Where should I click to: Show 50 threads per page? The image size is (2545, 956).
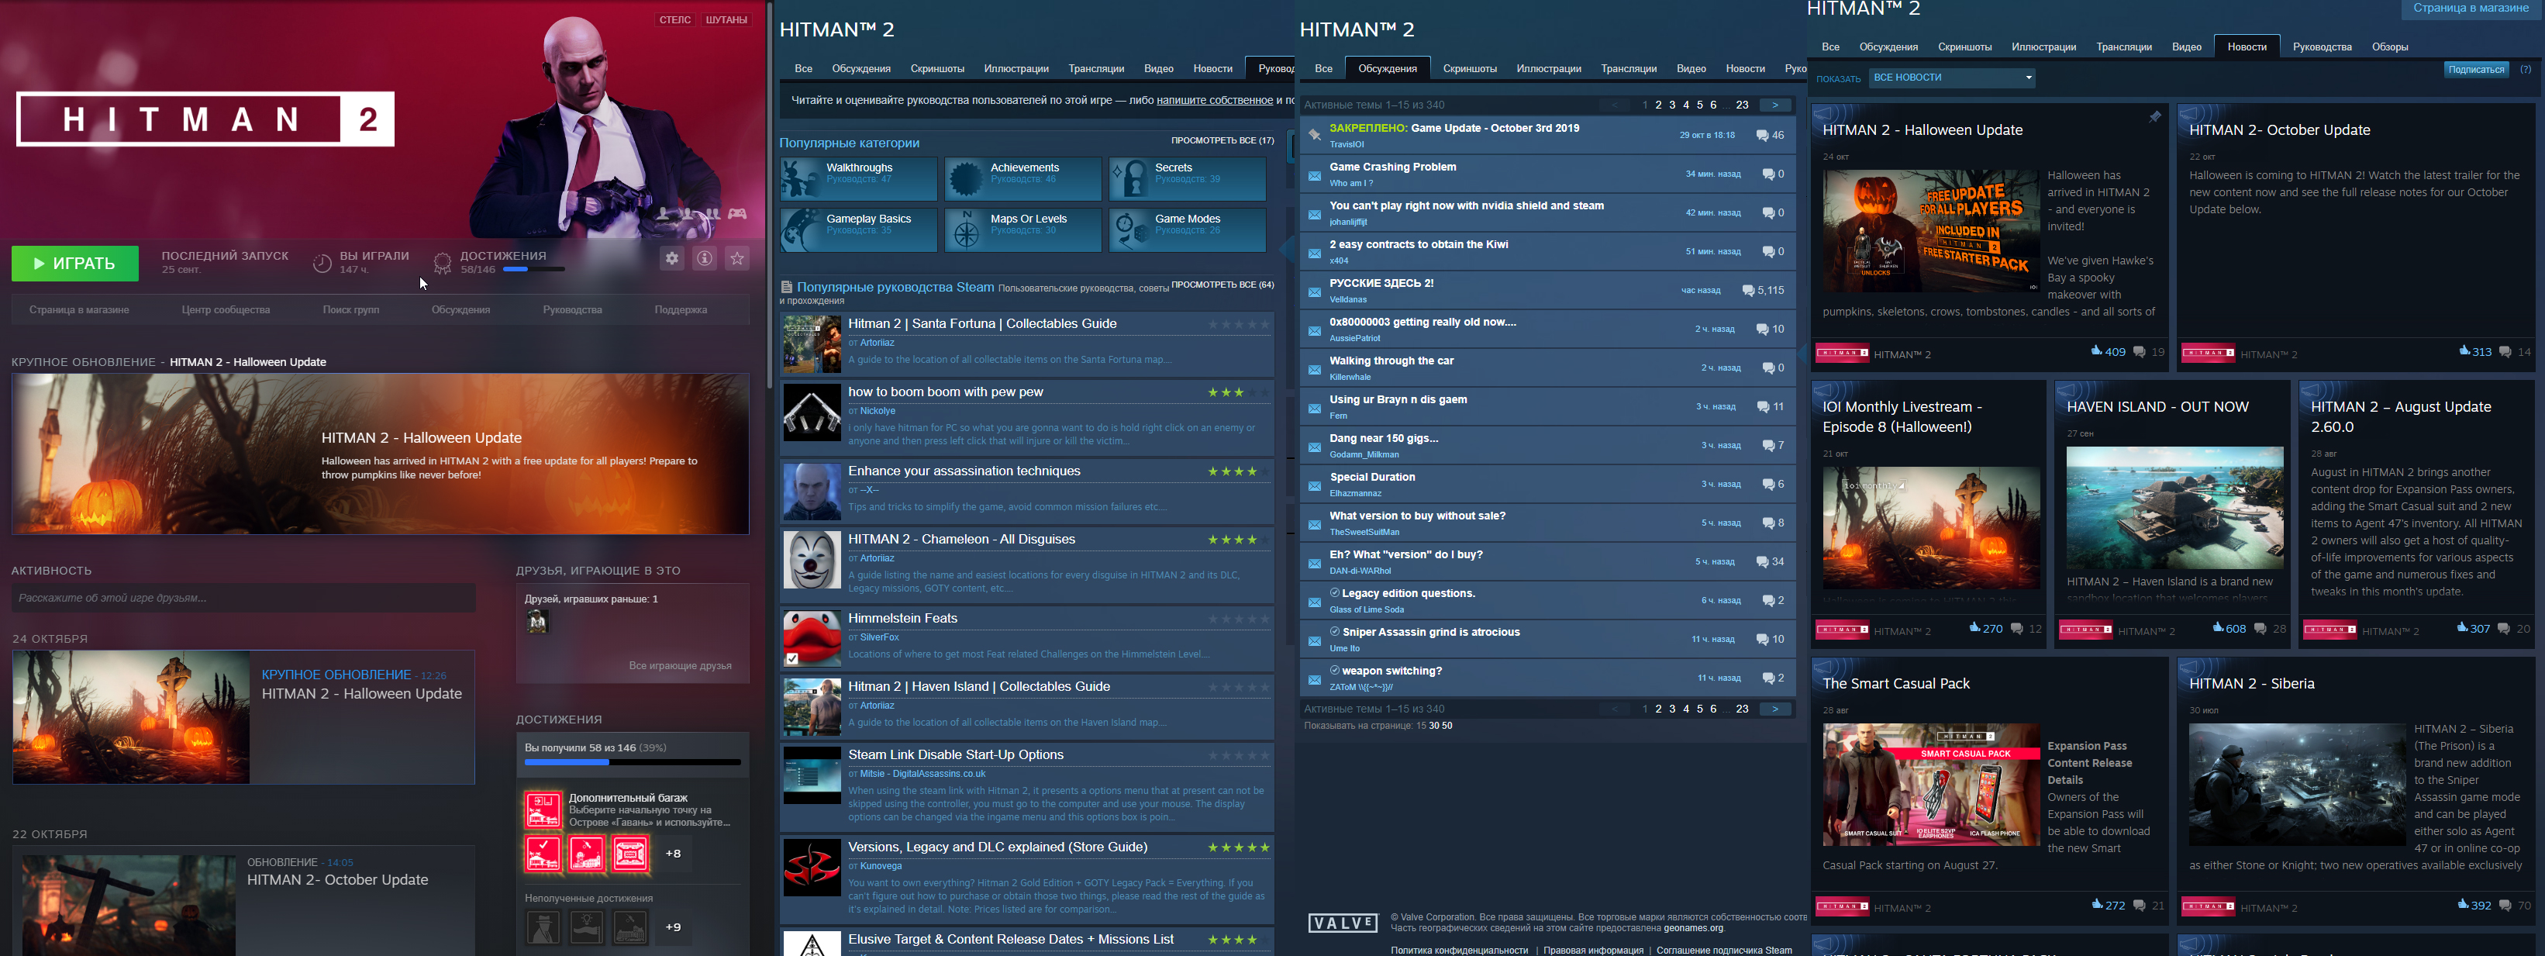click(1447, 726)
